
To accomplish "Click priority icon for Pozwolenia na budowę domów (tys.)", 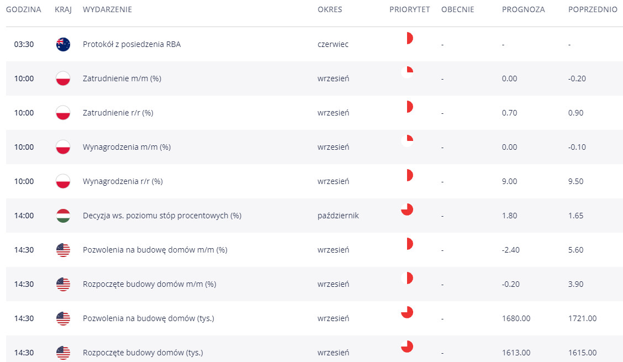I will (407, 312).
